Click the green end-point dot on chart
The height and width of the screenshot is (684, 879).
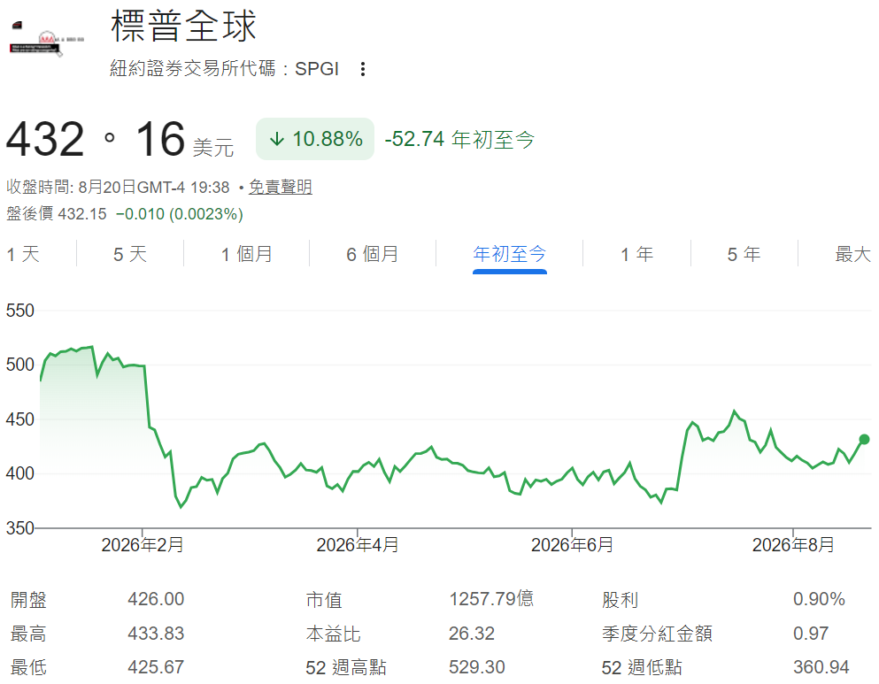tap(864, 440)
